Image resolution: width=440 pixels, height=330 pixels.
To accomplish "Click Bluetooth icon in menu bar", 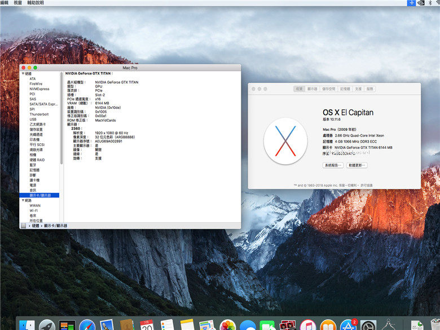I will coord(430,3).
